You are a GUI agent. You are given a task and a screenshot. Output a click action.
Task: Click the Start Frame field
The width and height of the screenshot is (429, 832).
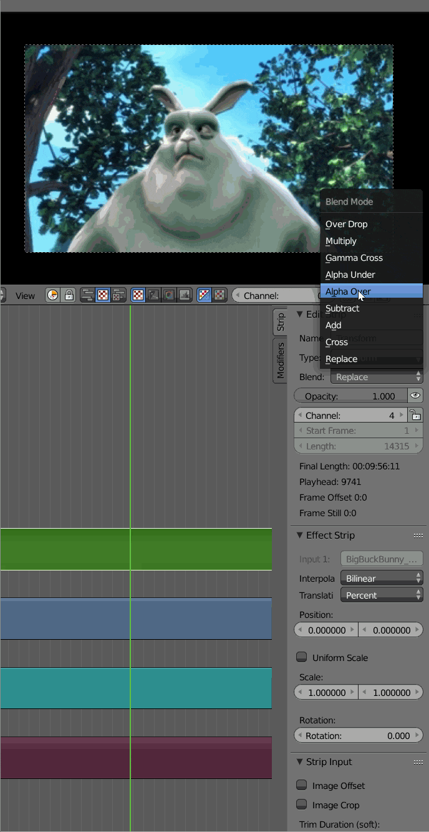359,431
